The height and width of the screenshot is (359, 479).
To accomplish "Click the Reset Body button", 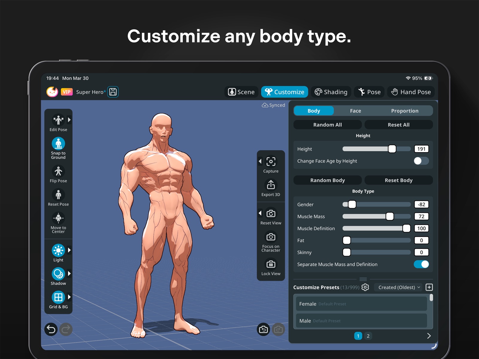I will (x=398, y=180).
